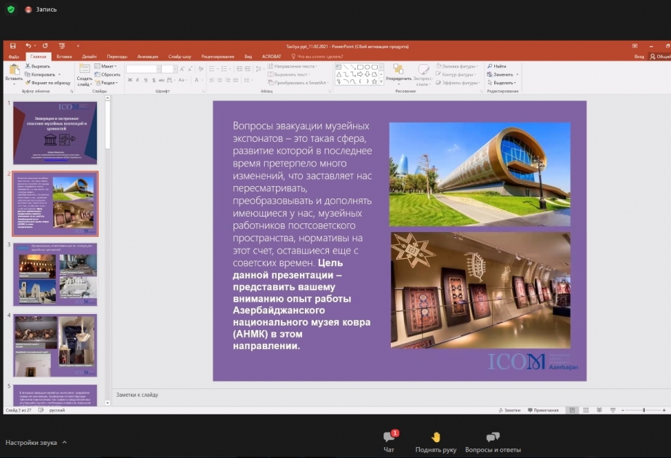Click the bulleted list icon
671x458 pixels.
coord(213,69)
